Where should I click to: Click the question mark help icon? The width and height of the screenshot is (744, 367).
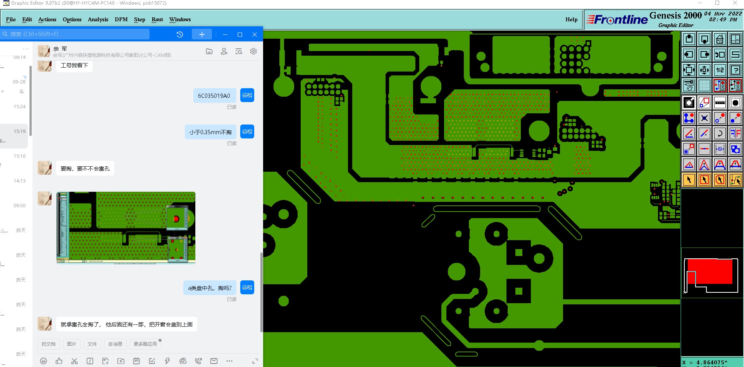coord(735,70)
